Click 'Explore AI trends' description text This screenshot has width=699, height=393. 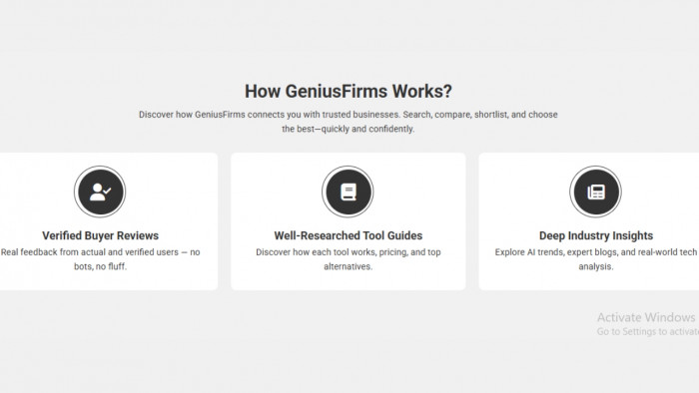(x=596, y=259)
